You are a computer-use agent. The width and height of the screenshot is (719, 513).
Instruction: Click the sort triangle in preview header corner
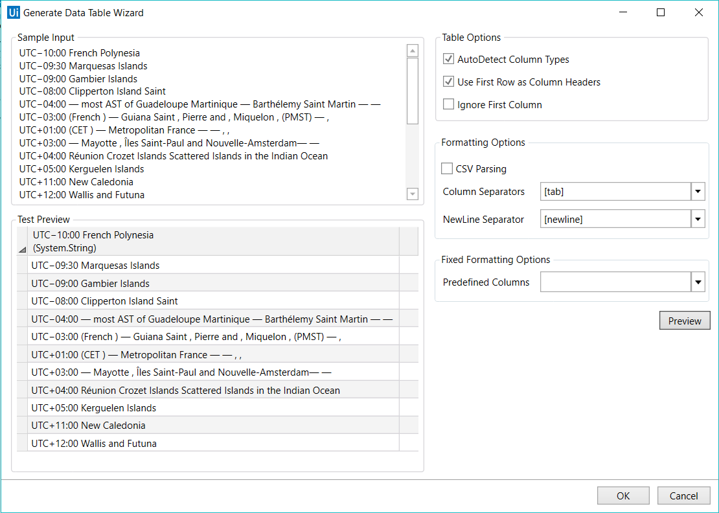[x=23, y=249]
